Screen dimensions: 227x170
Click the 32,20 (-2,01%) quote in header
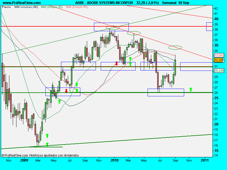(x=148, y=3)
